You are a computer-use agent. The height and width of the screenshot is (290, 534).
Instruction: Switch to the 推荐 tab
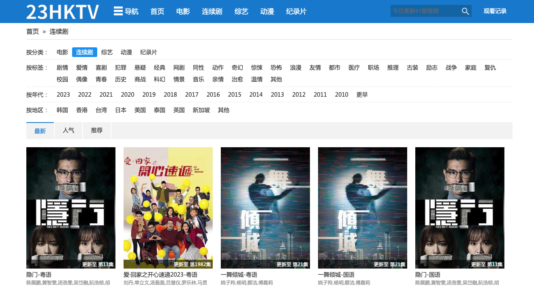coord(97,131)
